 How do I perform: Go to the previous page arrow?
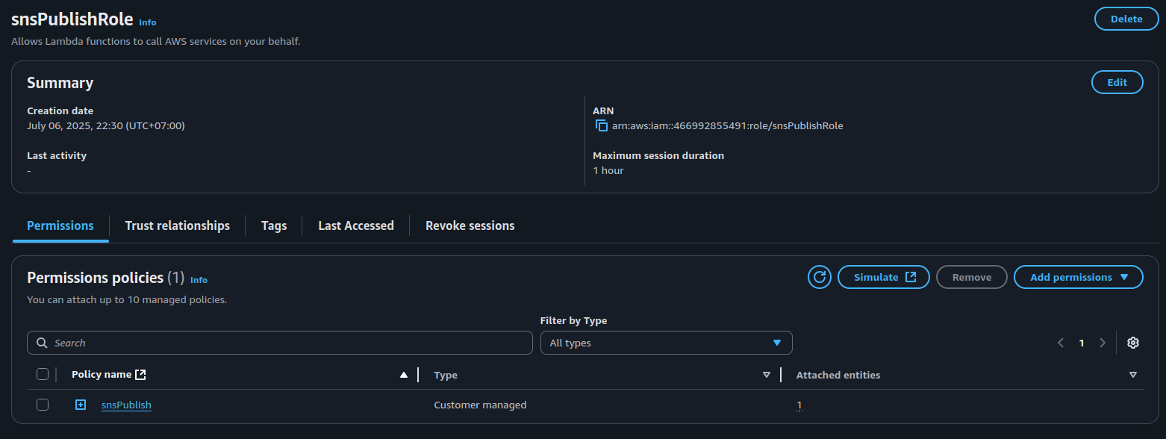click(x=1060, y=343)
